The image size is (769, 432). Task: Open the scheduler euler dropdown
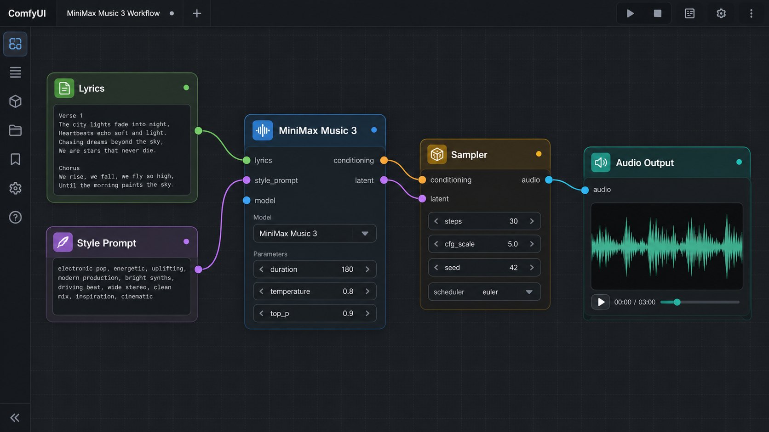[484, 292]
